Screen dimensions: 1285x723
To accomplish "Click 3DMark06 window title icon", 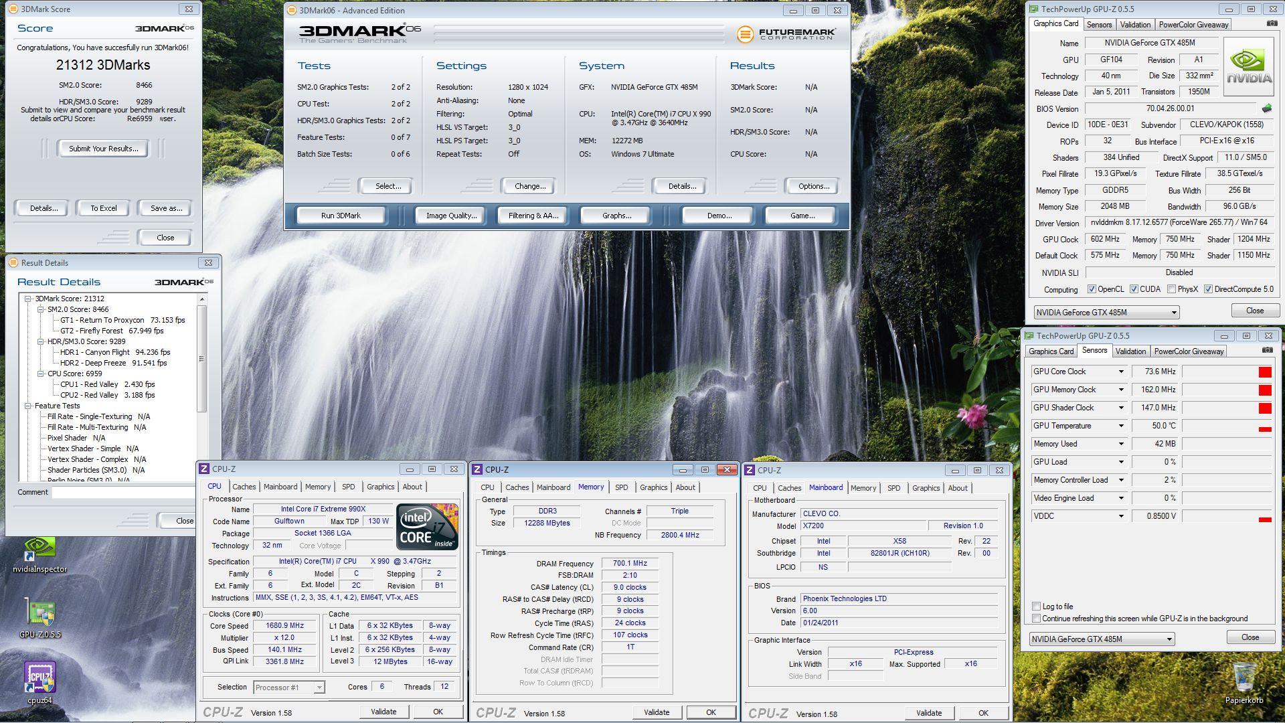I will coord(291,11).
